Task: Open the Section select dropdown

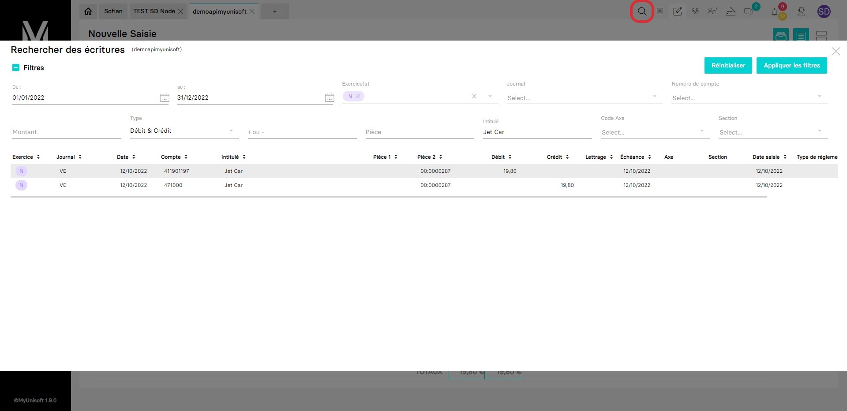Action: 773,132
